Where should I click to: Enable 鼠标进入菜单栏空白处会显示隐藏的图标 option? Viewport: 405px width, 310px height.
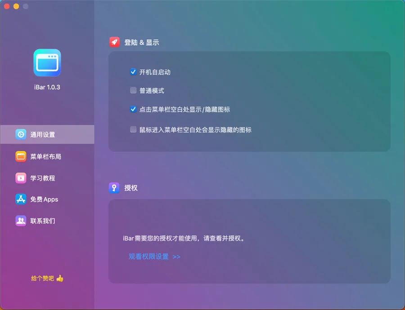coord(133,130)
